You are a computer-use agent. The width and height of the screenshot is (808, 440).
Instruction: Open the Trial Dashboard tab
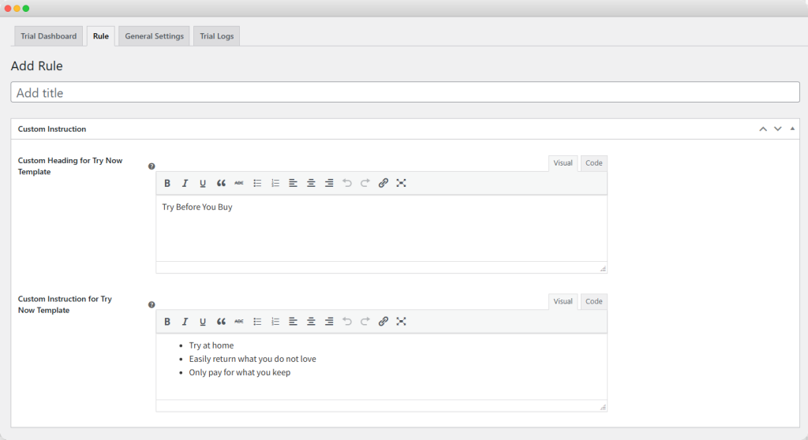[49, 36]
